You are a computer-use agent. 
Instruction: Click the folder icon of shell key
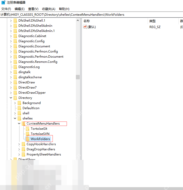[19, 113]
